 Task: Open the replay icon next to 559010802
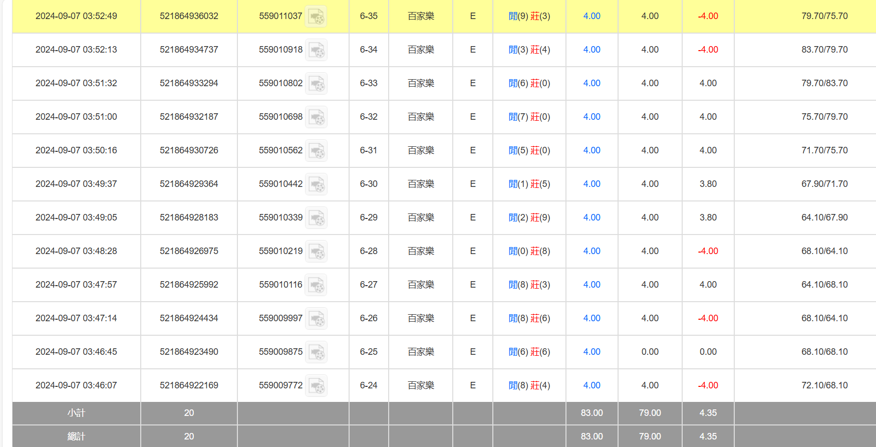(316, 84)
